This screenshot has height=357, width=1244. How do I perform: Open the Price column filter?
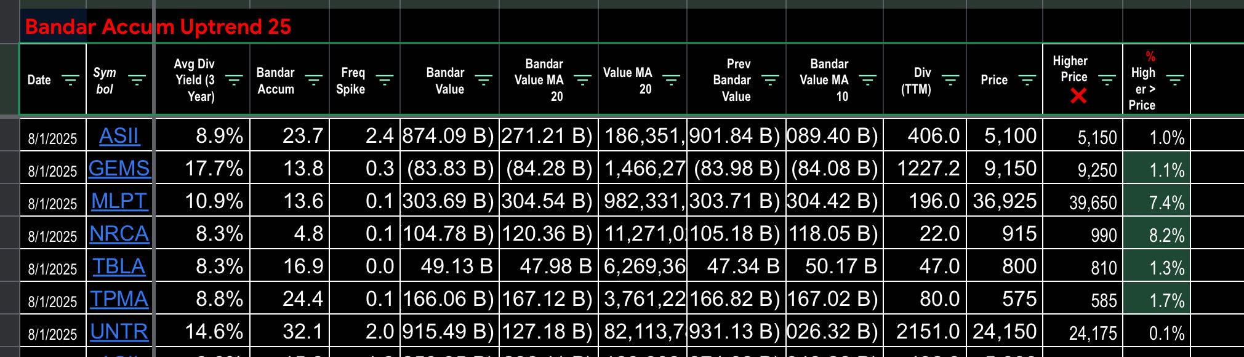[x=1027, y=80]
